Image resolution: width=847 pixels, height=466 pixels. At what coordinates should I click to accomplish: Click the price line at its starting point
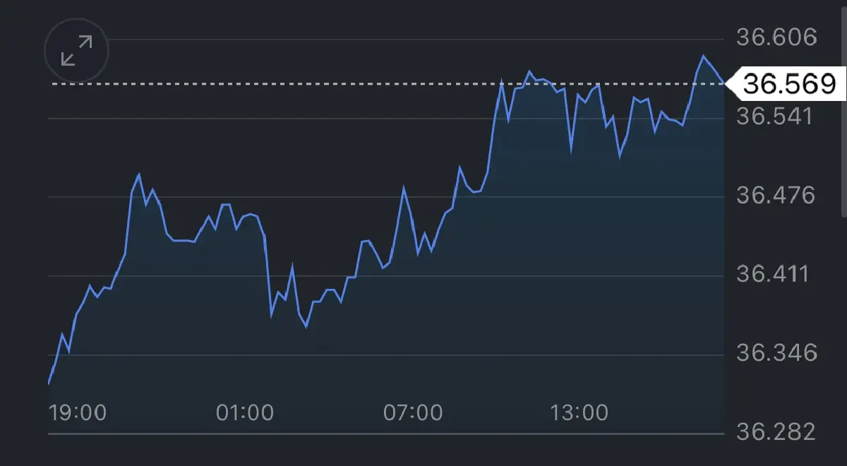tap(47, 385)
